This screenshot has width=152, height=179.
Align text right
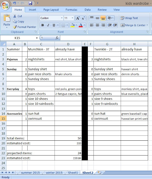click(x=103, y=25)
